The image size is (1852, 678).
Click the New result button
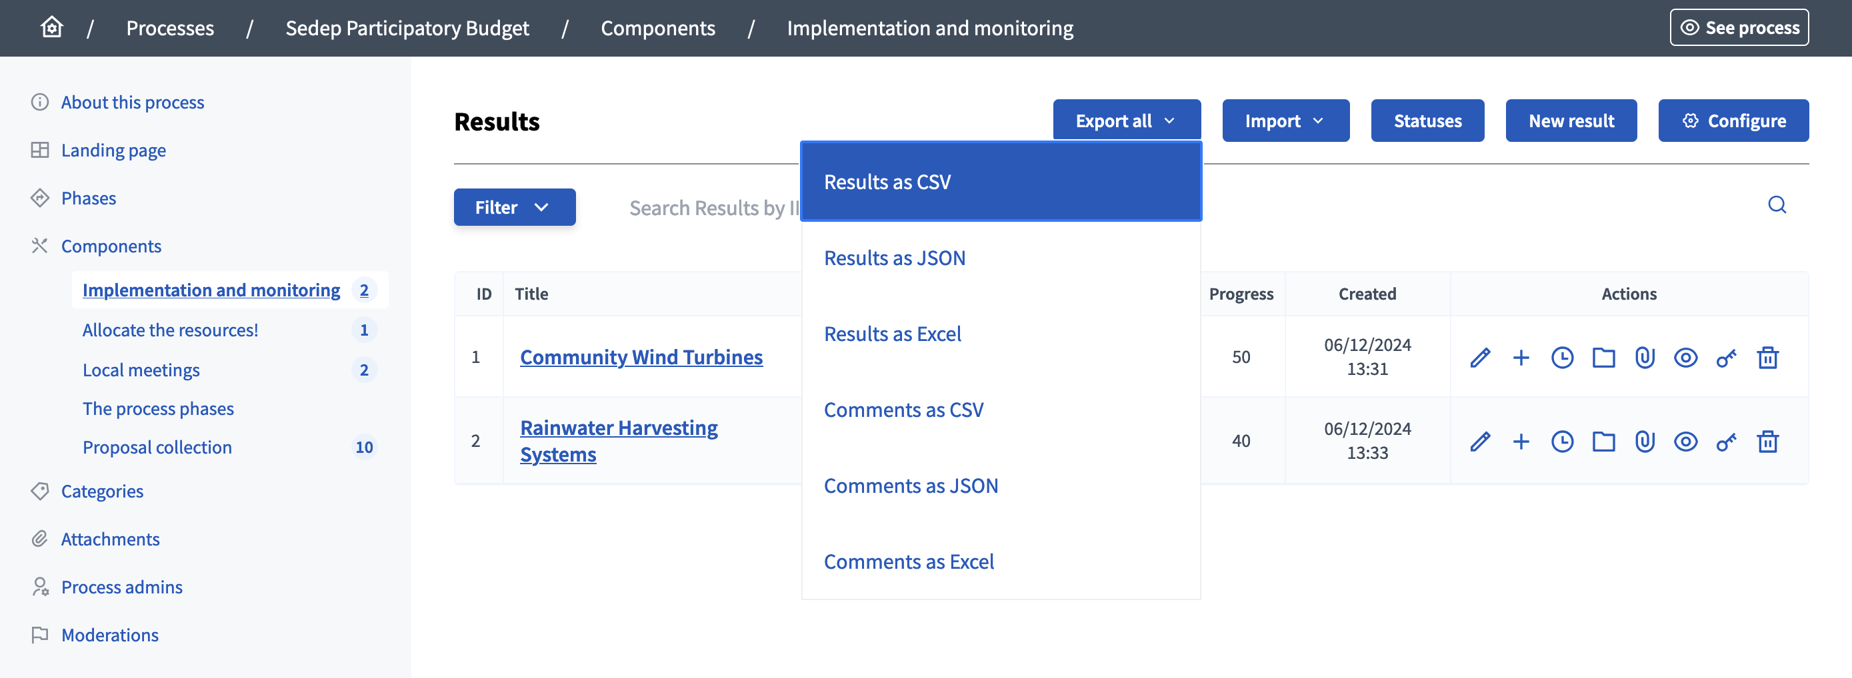click(1571, 120)
